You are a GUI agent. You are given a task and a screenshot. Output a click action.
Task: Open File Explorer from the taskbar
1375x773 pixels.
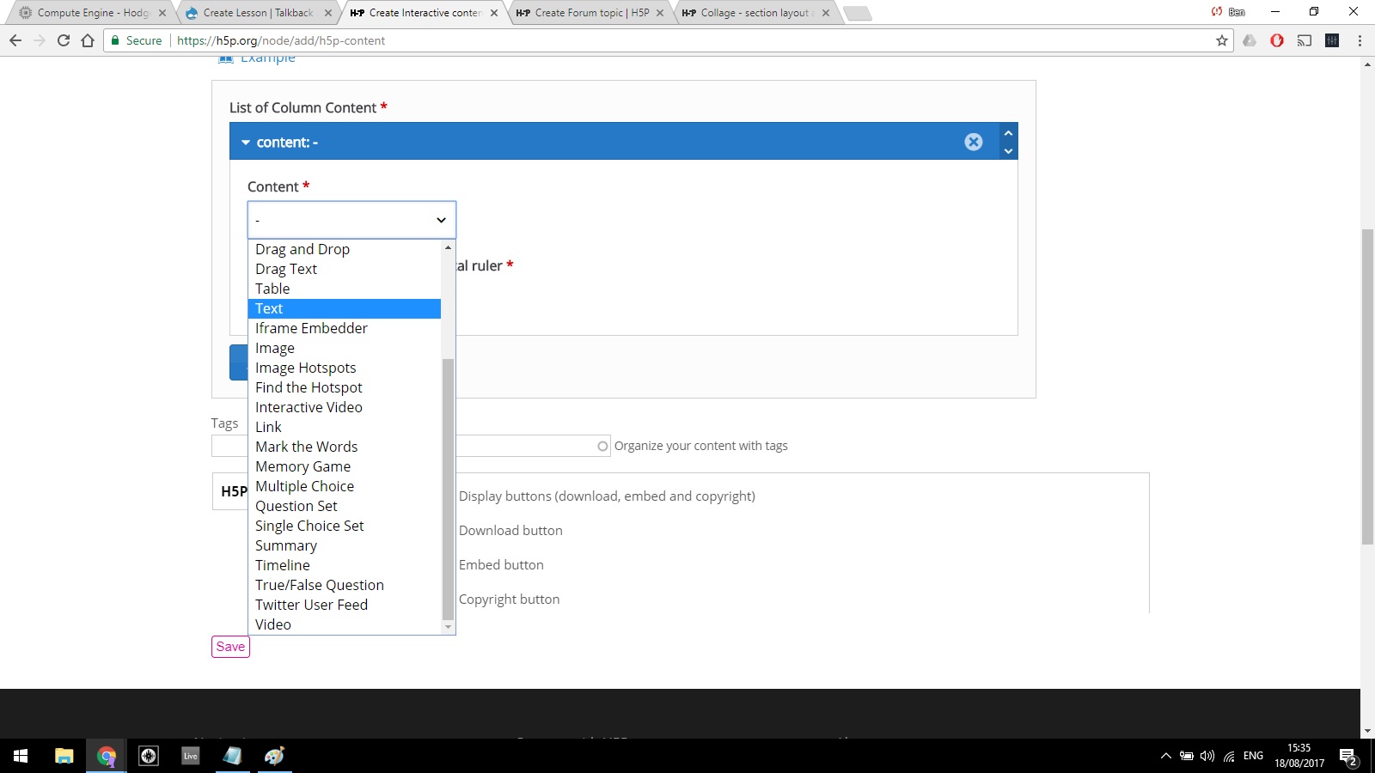pyautogui.click(x=63, y=756)
